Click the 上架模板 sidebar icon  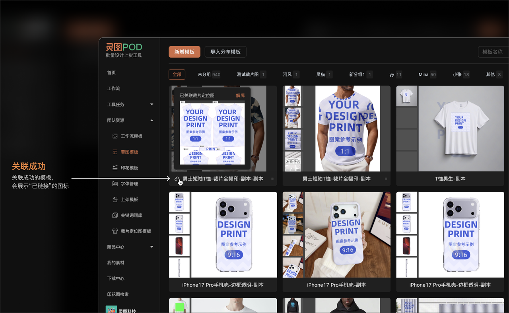(115, 199)
